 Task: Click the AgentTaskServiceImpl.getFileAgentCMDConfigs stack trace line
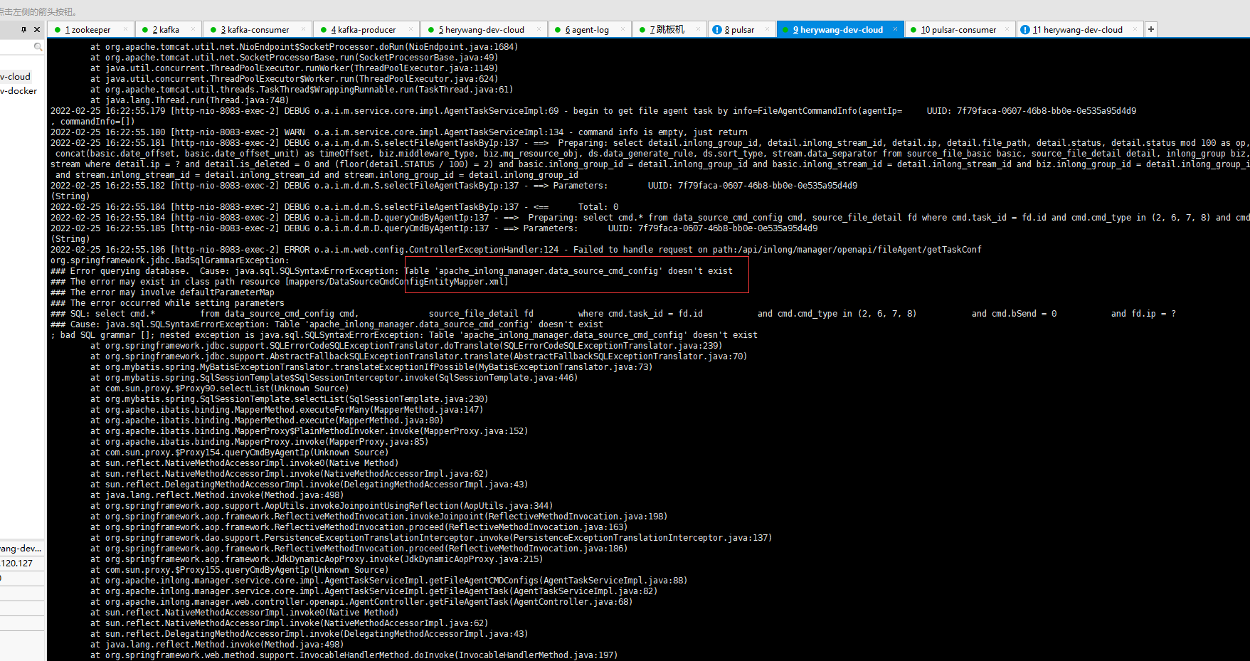coord(388,581)
